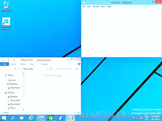The height and width of the screenshot is (121, 162).
Task: Switch to large icons view in status bar
Action: click(79, 113)
